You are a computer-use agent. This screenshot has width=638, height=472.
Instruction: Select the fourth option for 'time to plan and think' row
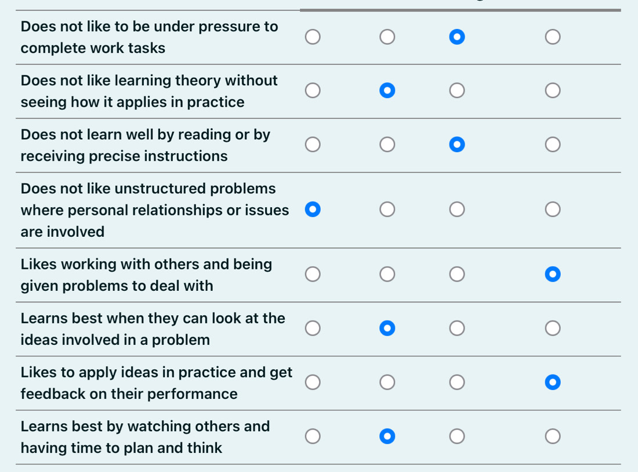552,436
